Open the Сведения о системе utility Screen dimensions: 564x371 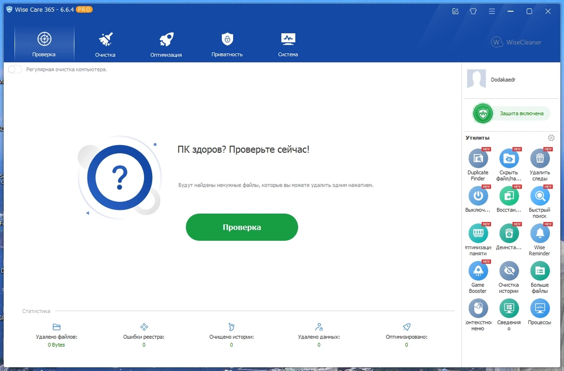(509, 308)
